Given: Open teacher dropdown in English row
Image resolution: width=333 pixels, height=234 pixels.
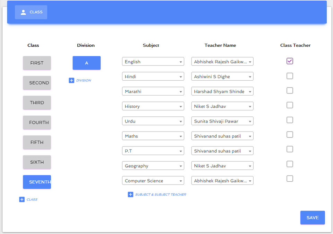Looking at the screenshot, I should point(222,62).
